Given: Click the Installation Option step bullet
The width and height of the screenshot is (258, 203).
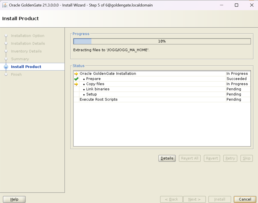Looking at the screenshot, I should (6, 36).
